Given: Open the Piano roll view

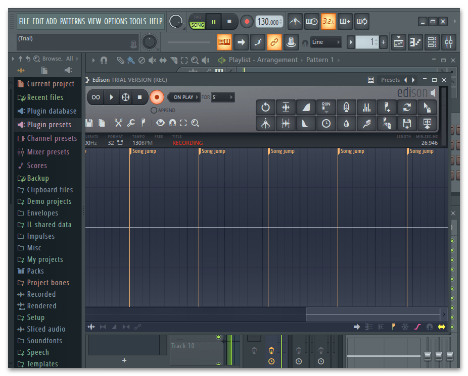Looking at the screenshot, I should 415,42.
